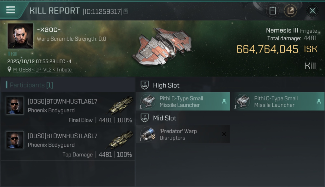Select the first Pithi C-Type Missile Launcher
325x187 pixels.
(183, 101)
